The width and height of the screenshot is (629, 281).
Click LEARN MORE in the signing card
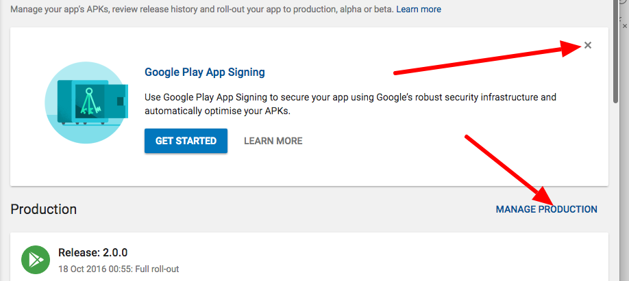[273, 141]
